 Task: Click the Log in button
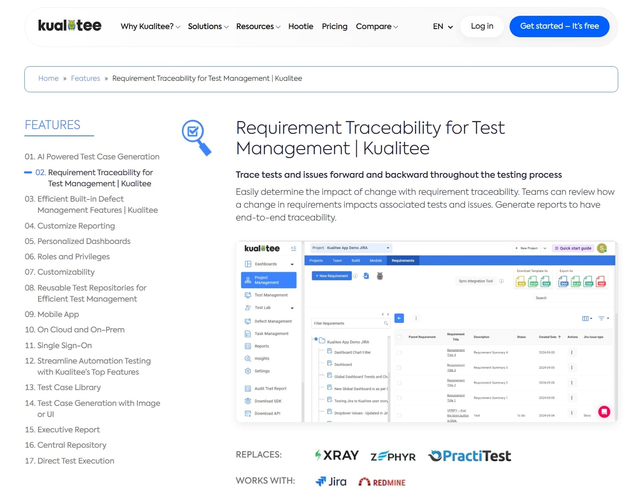[482, 26]
